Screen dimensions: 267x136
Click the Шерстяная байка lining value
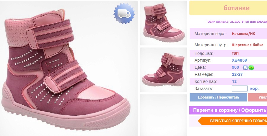(248, 45)
